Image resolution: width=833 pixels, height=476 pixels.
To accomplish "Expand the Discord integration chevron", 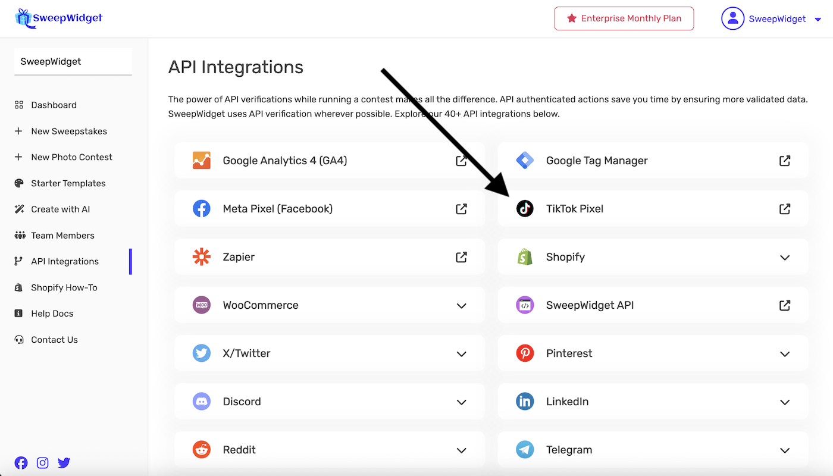I will click(x=461, y=402).
